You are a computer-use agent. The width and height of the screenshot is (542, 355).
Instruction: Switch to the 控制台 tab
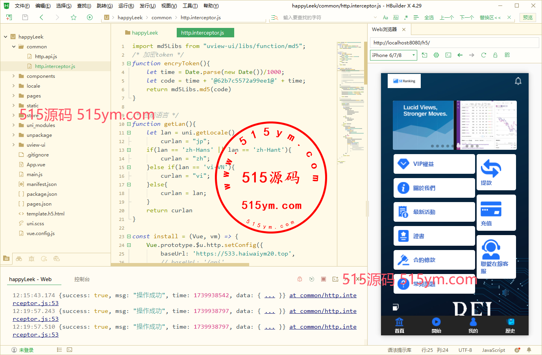pyautogui.click(x=82, y=279)
